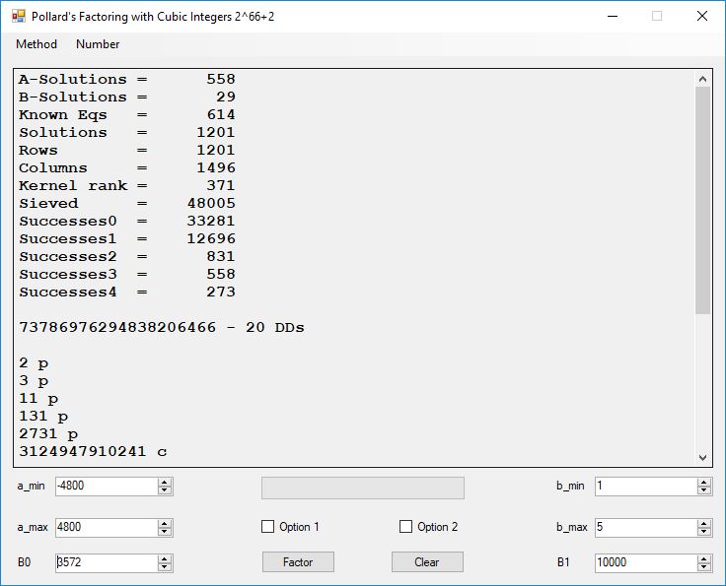This screenshot has width=726, height=586.
Task: Increase b_min with up spinner arrow
Action: point(704,482)
